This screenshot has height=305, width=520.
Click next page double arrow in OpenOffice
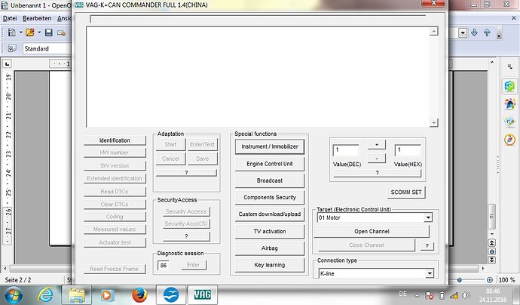tap(492, 260)
